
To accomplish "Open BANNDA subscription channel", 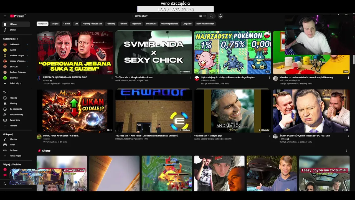I will 16,78.
